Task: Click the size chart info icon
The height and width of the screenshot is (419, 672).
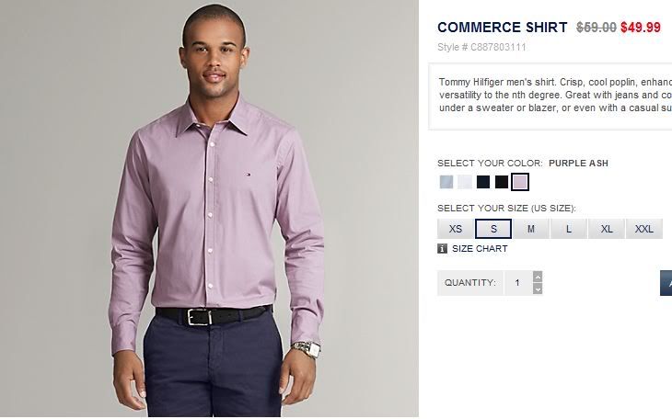Action: [443, 249]
